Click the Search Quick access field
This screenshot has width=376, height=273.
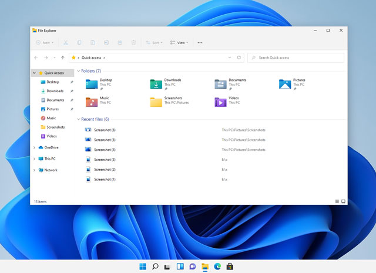tap(296, 58)
